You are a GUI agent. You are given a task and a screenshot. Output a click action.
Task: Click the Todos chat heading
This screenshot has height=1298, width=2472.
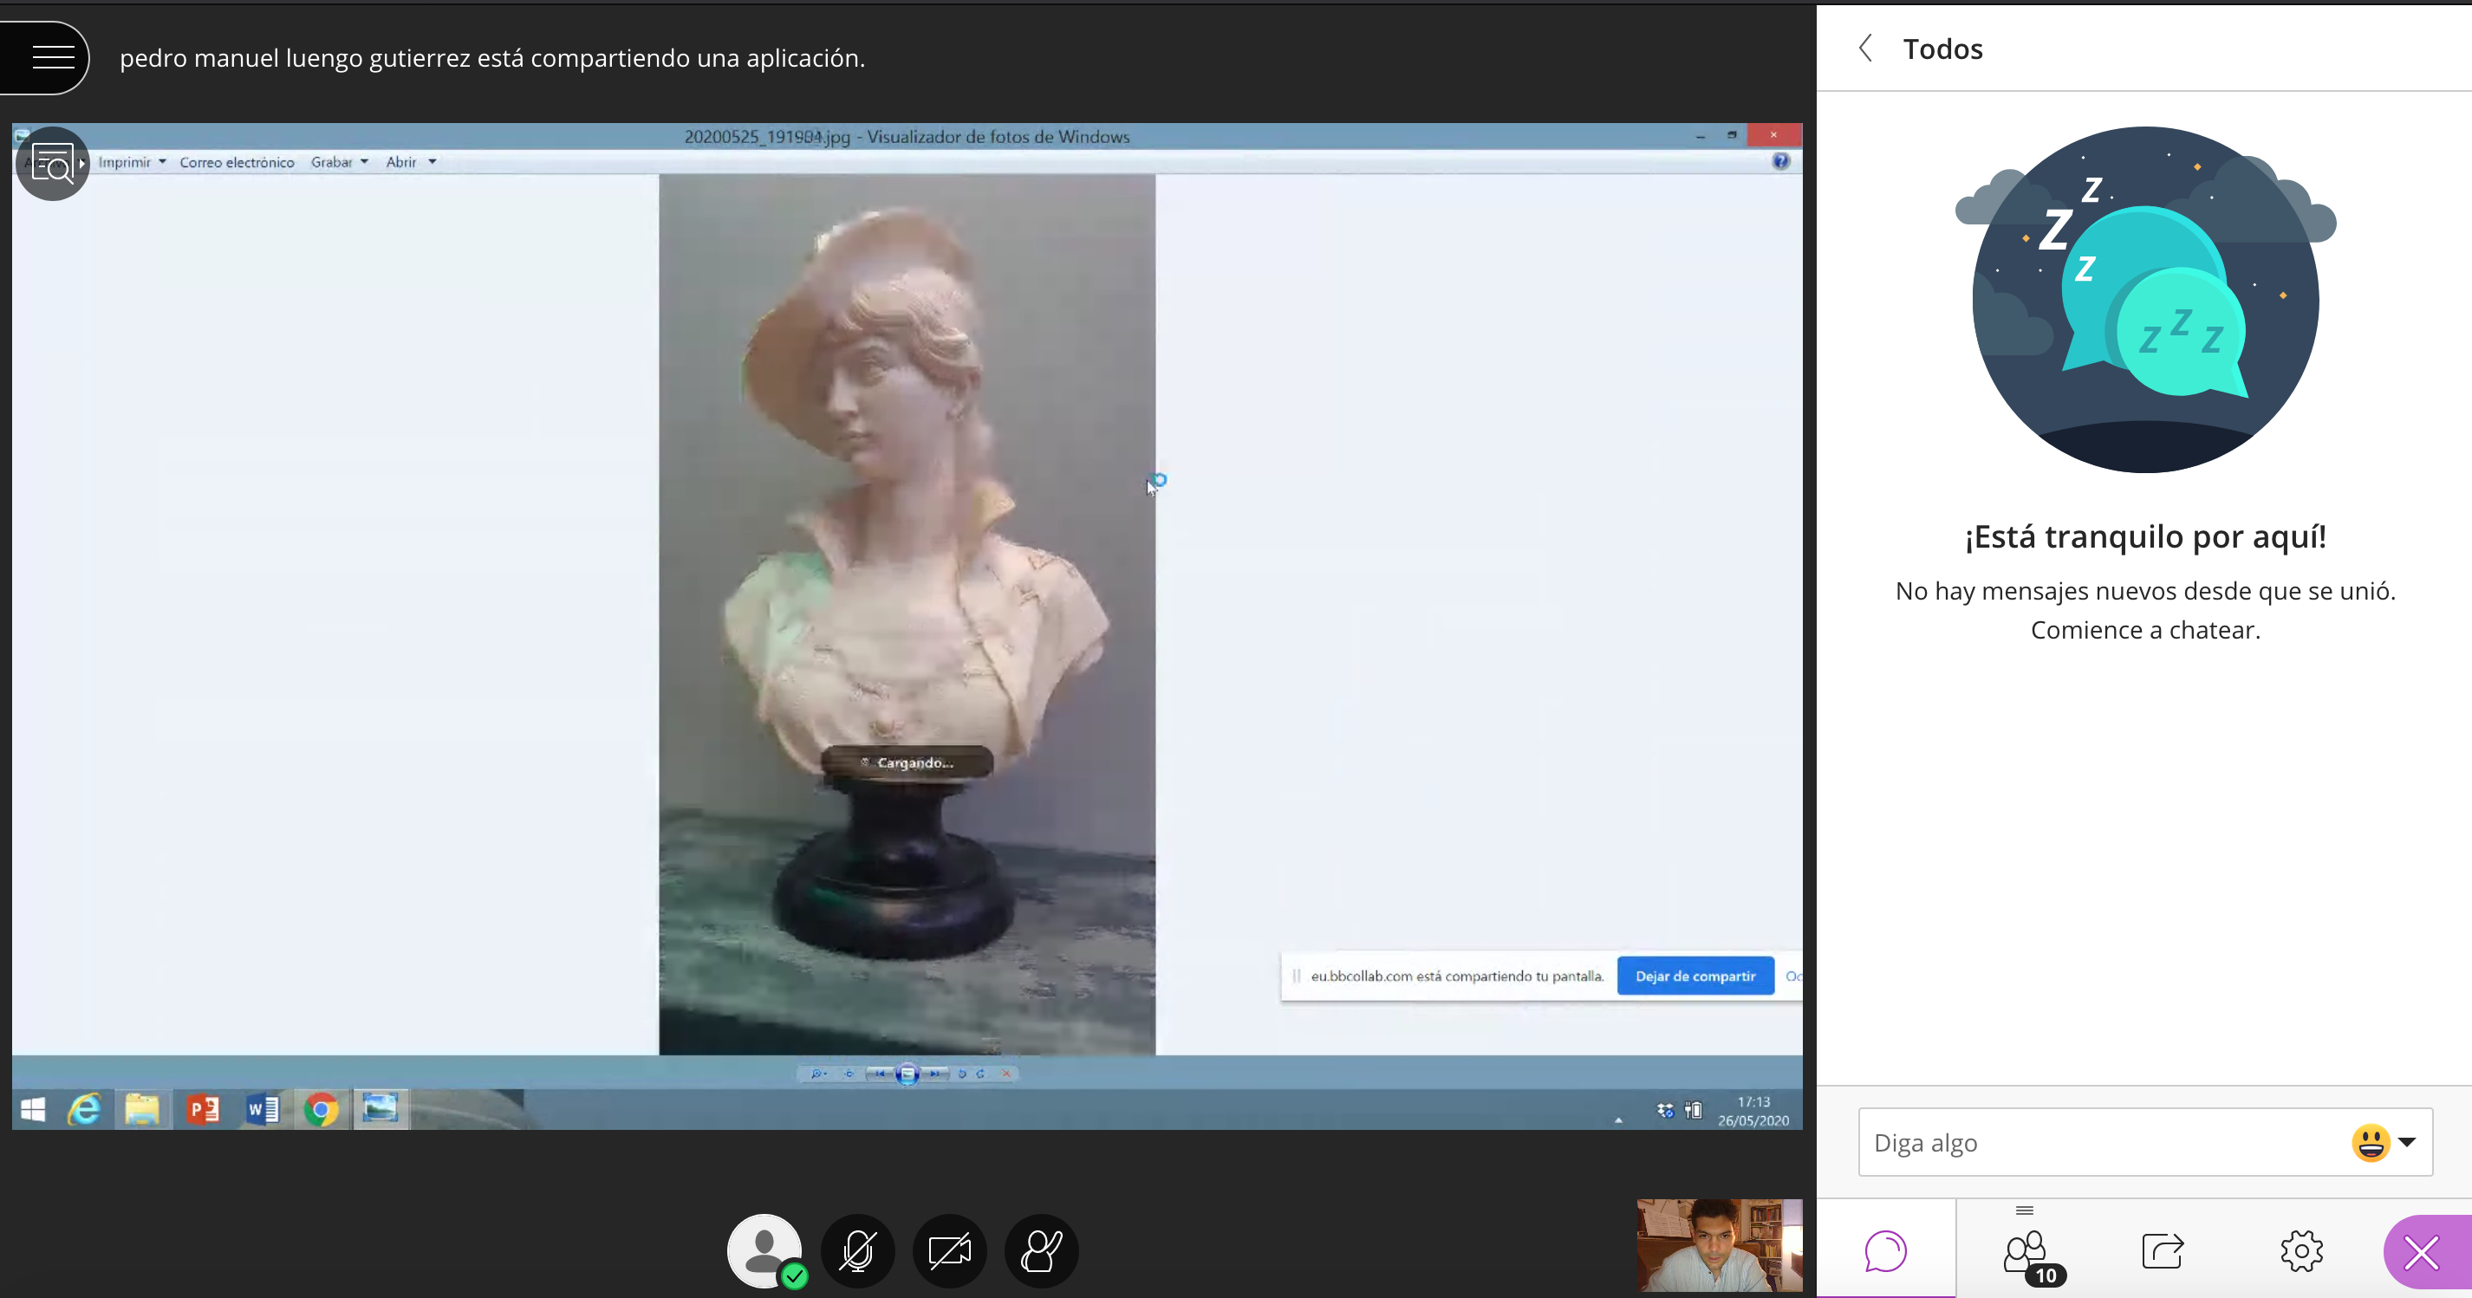pyautogui.click(x=1942, y=49)
